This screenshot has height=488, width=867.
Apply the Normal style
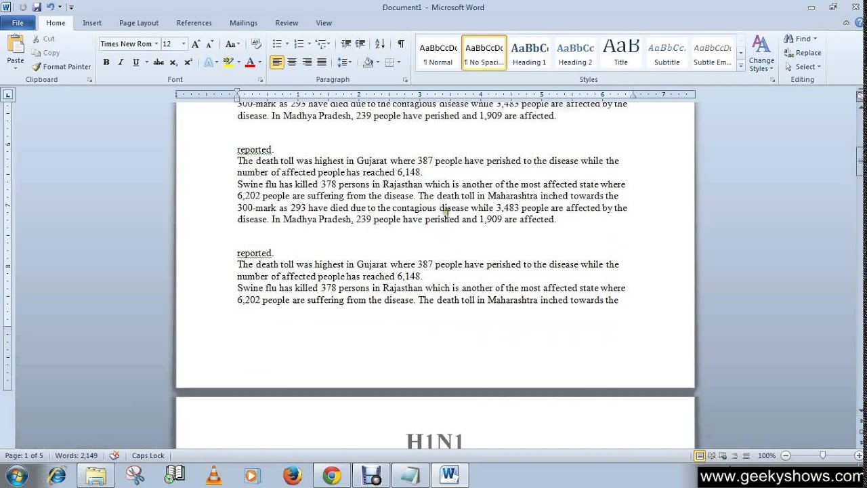[x=438, y=53]
